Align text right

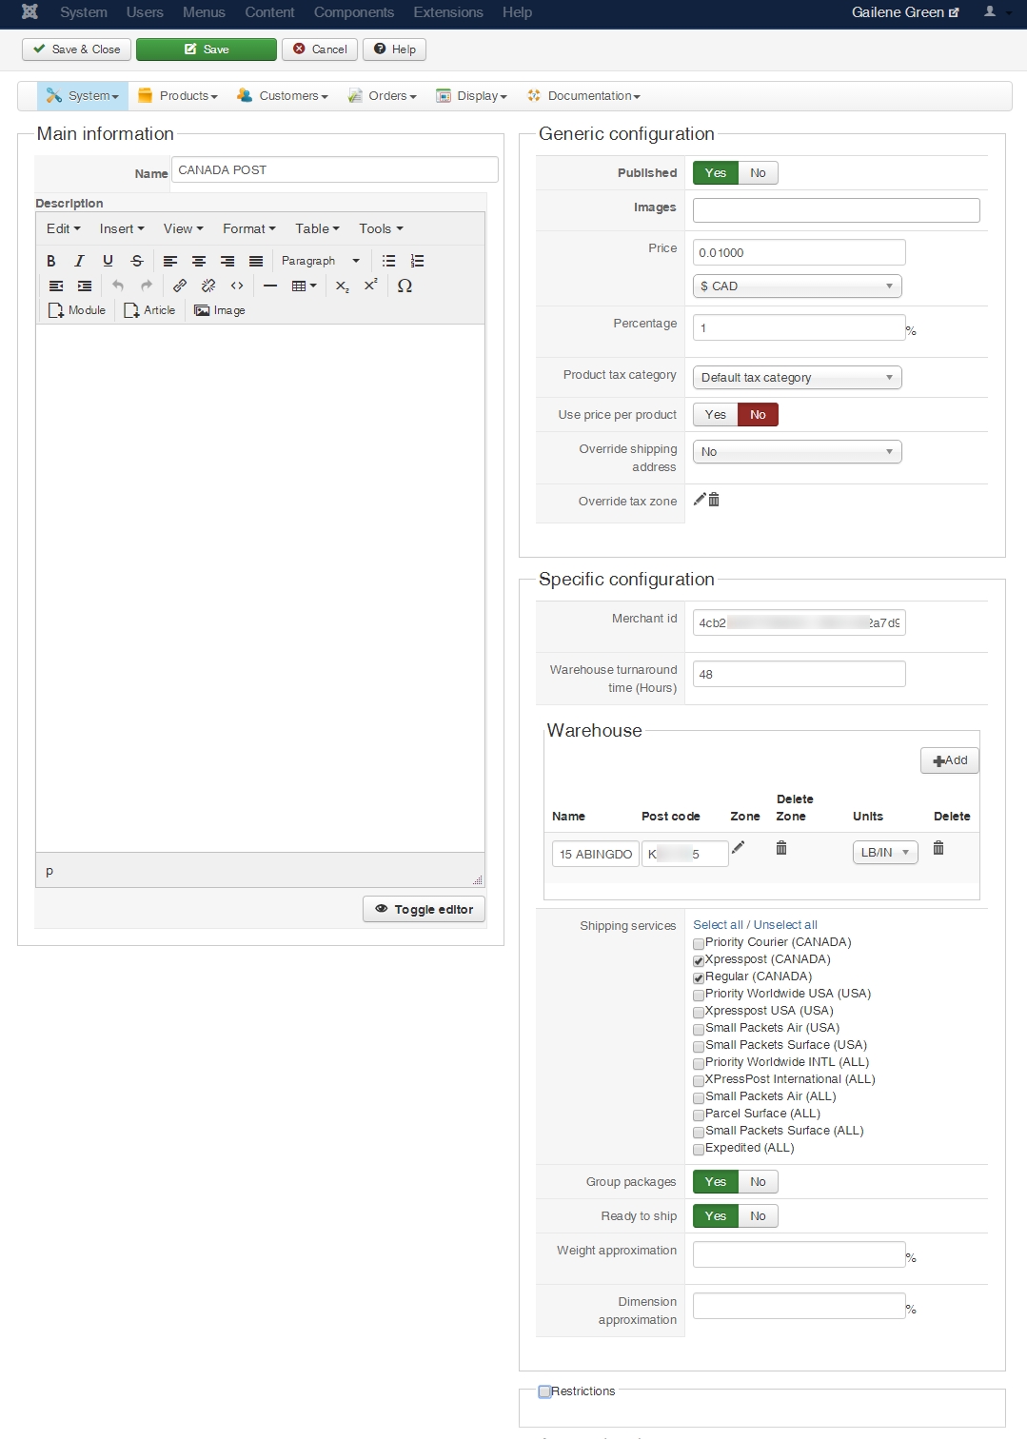pos(227,261)
